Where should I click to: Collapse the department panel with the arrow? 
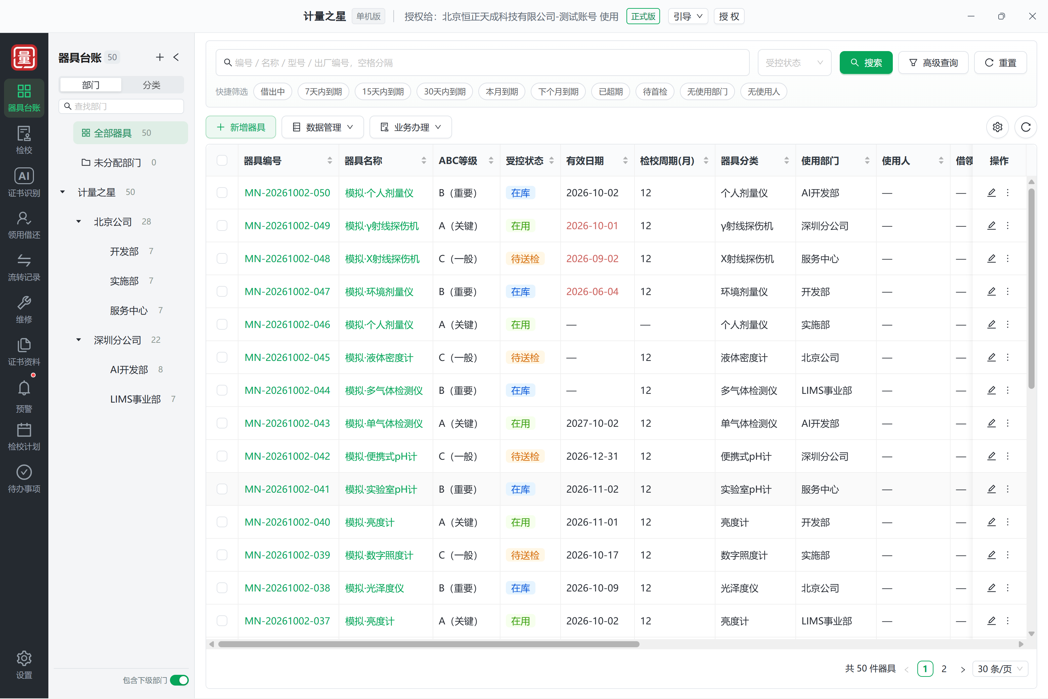coord(176,57)
